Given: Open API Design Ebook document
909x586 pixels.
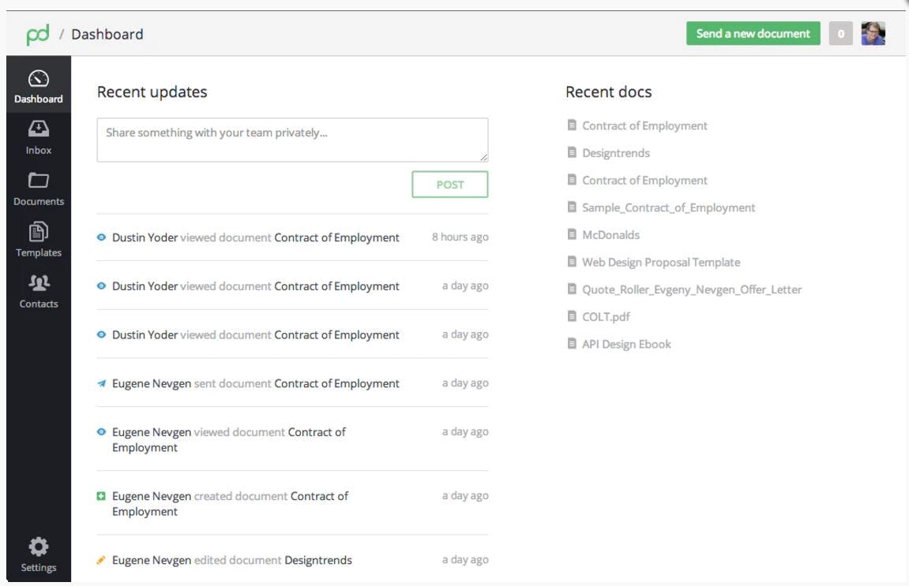Looking at the screenshot, I should [626, 345].
